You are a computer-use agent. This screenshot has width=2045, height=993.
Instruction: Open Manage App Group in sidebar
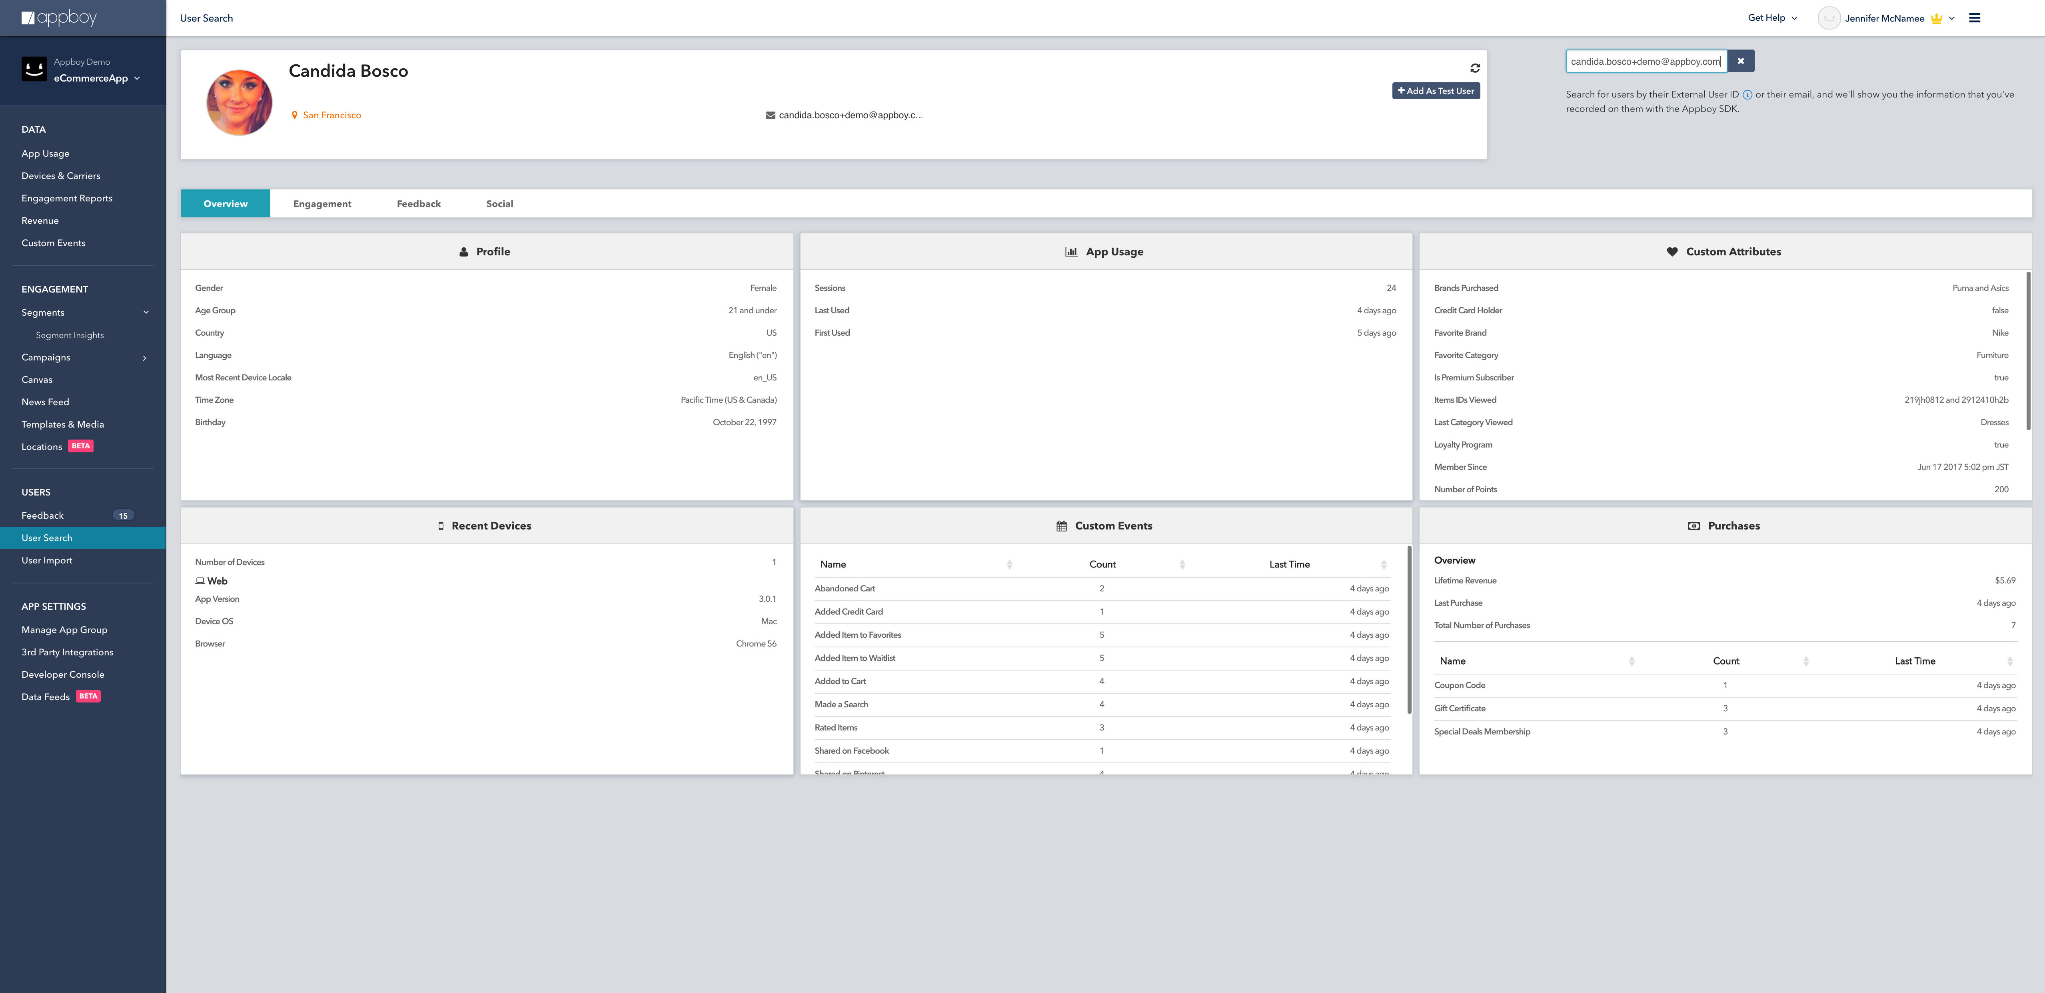64,630
